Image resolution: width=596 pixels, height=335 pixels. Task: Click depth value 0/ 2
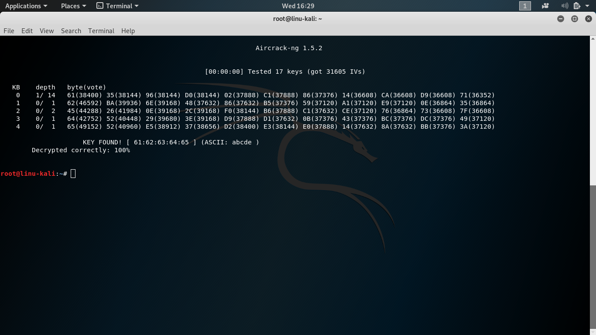[45, 111]
